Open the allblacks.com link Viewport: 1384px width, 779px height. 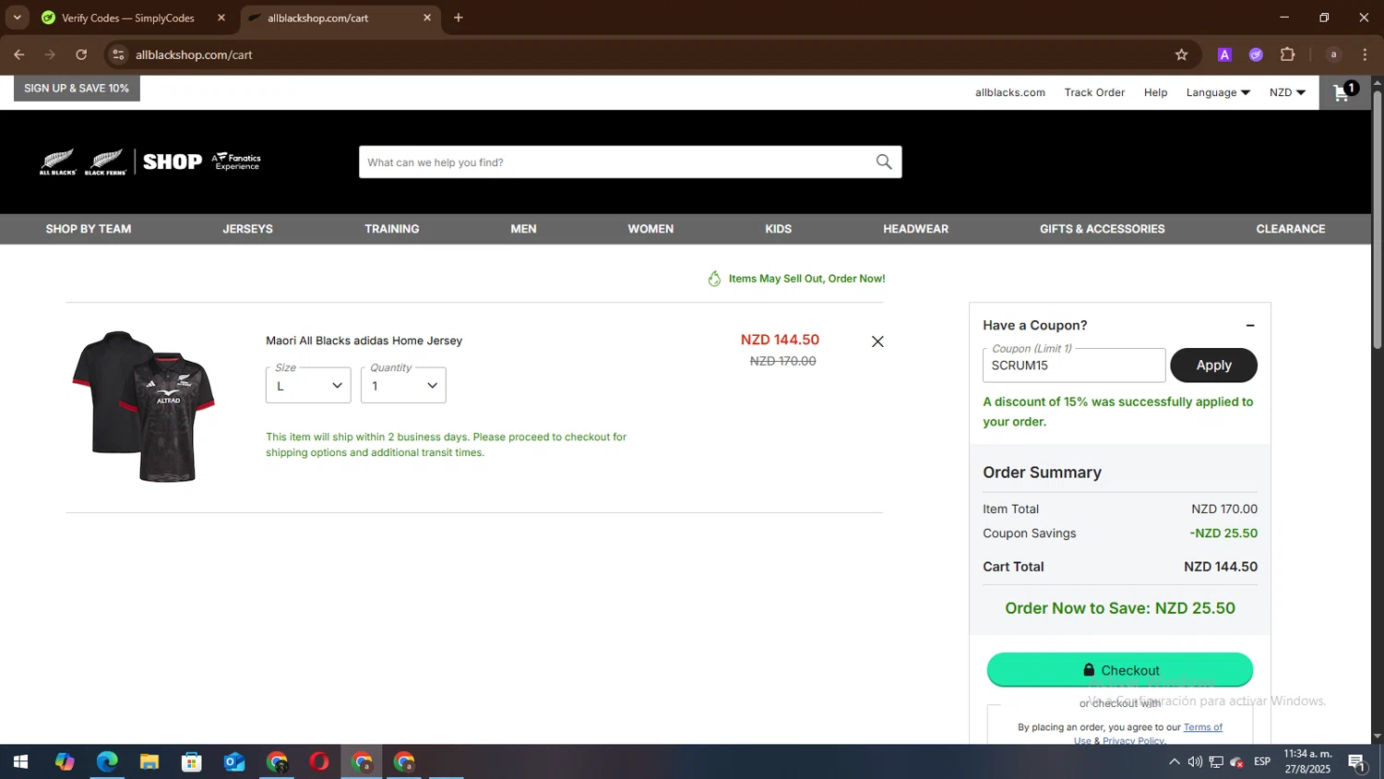[1010, 92]
